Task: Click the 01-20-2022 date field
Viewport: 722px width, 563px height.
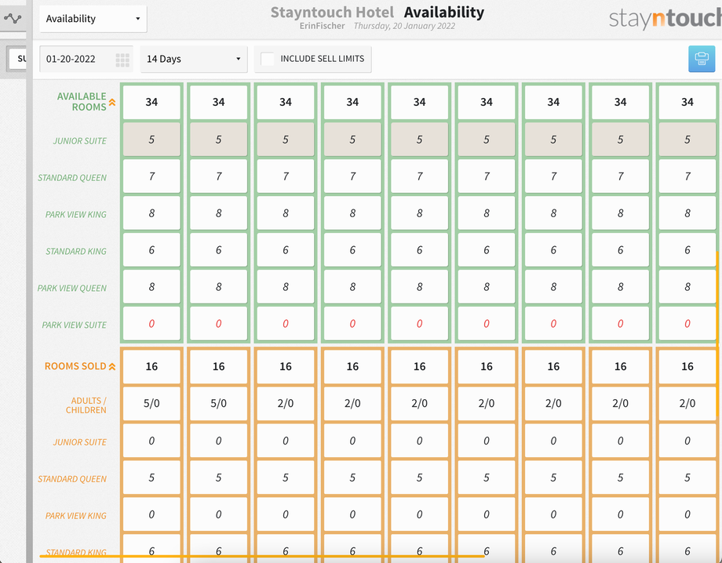Action: point(86,59)
